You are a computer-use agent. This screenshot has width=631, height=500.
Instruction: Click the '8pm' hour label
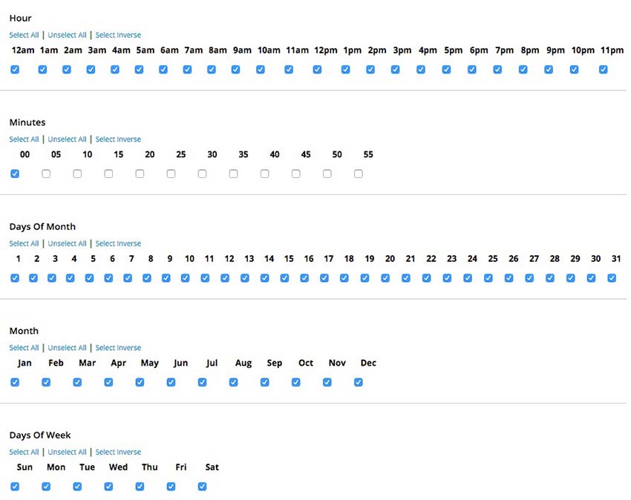530,50
